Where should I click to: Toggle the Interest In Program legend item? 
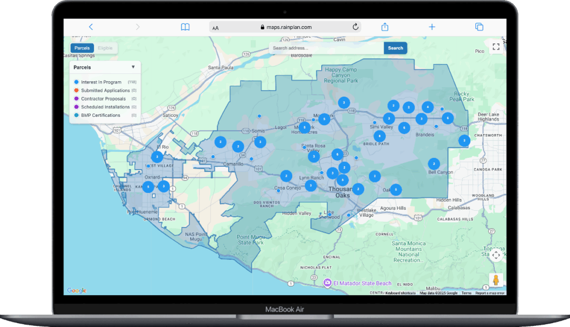pos(101,82)
